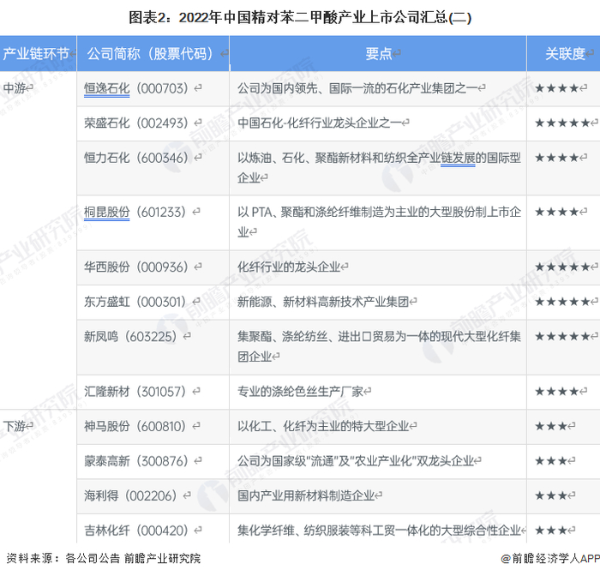
Task: Click the @前瞻经济学人APP credit text
Action: tap(550, 559)
